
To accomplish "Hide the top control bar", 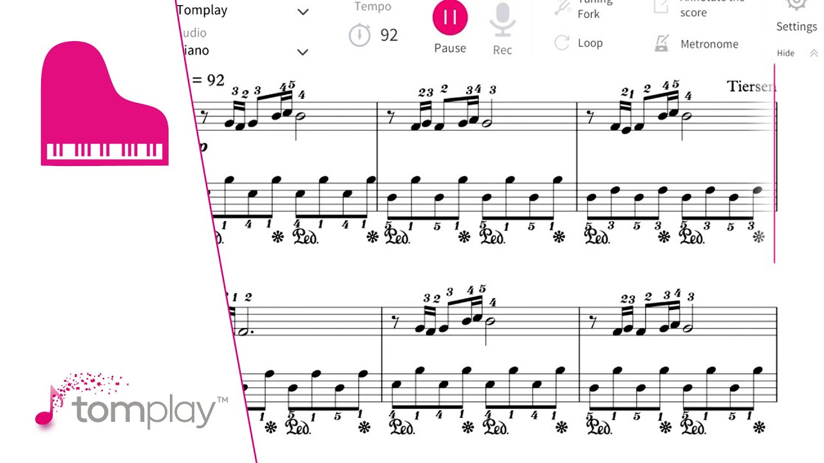I will (x=785, y=53).
